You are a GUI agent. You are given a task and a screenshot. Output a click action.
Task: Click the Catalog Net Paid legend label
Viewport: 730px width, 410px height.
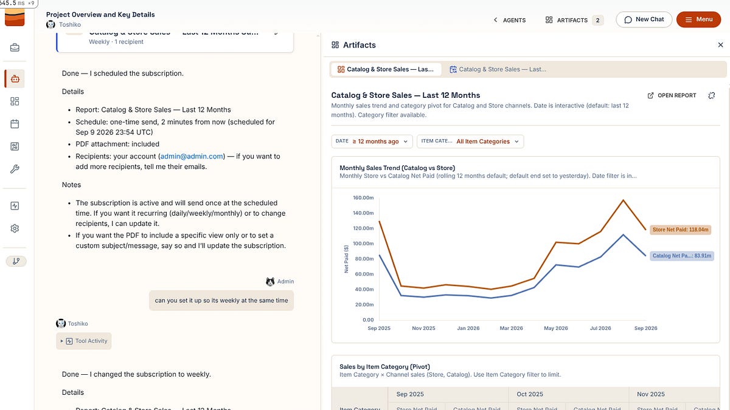click(682, 256)
